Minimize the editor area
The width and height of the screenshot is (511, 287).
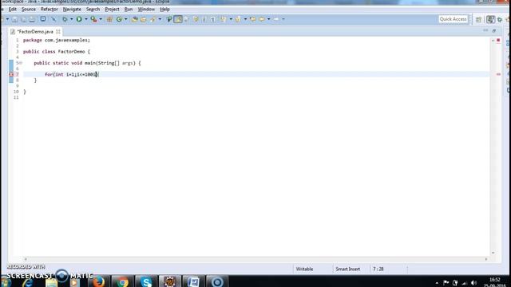pos(485,30)
